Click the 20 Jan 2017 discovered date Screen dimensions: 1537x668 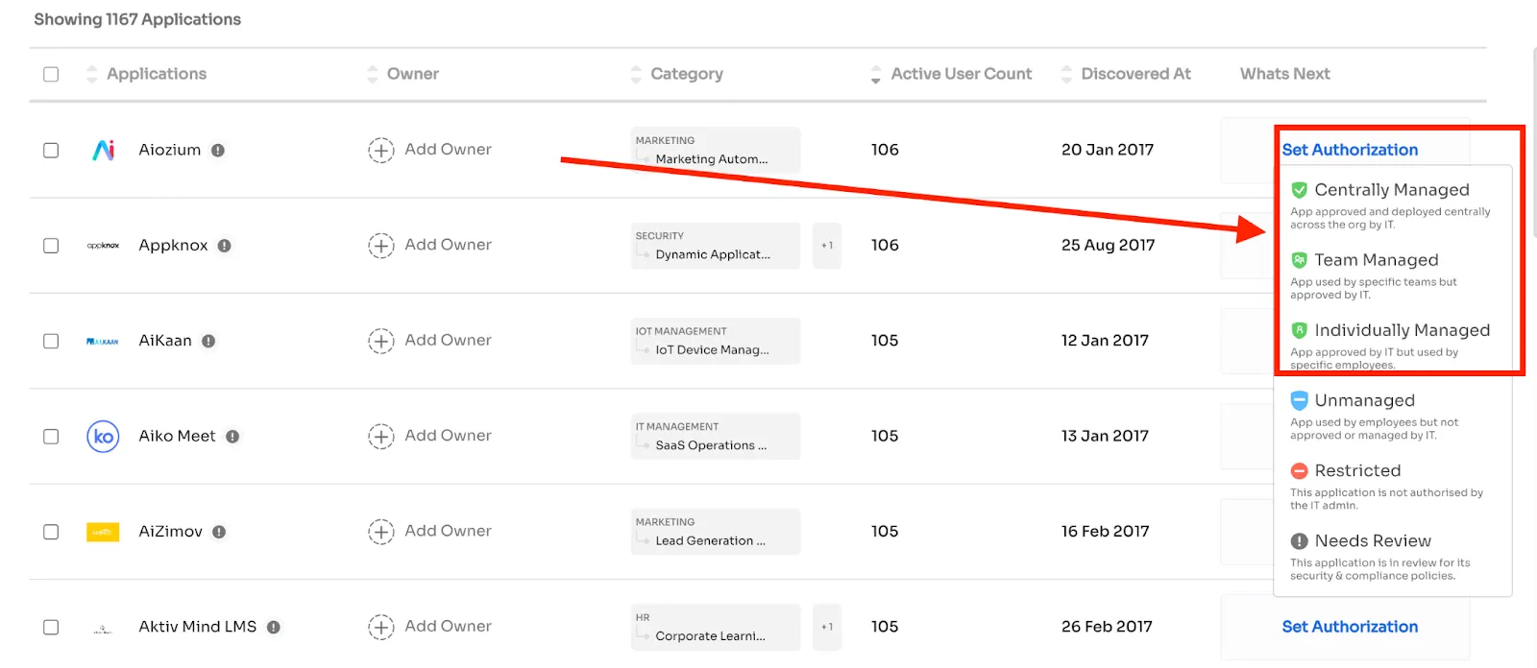coord(1107,151)
